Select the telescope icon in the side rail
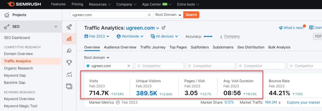322x111 pixels. (x=69, y=27)
